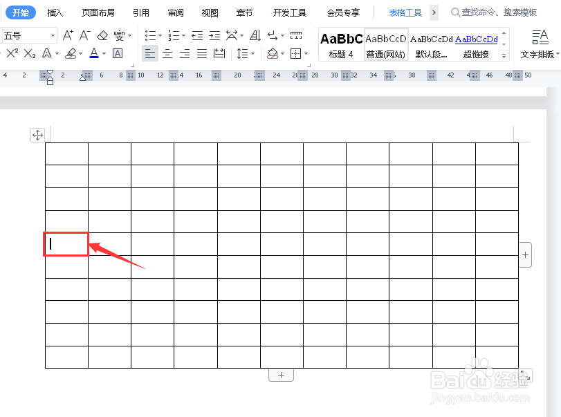Screen dimensions: 561x417
Task: Center align the text
Action: pos(167,54)
